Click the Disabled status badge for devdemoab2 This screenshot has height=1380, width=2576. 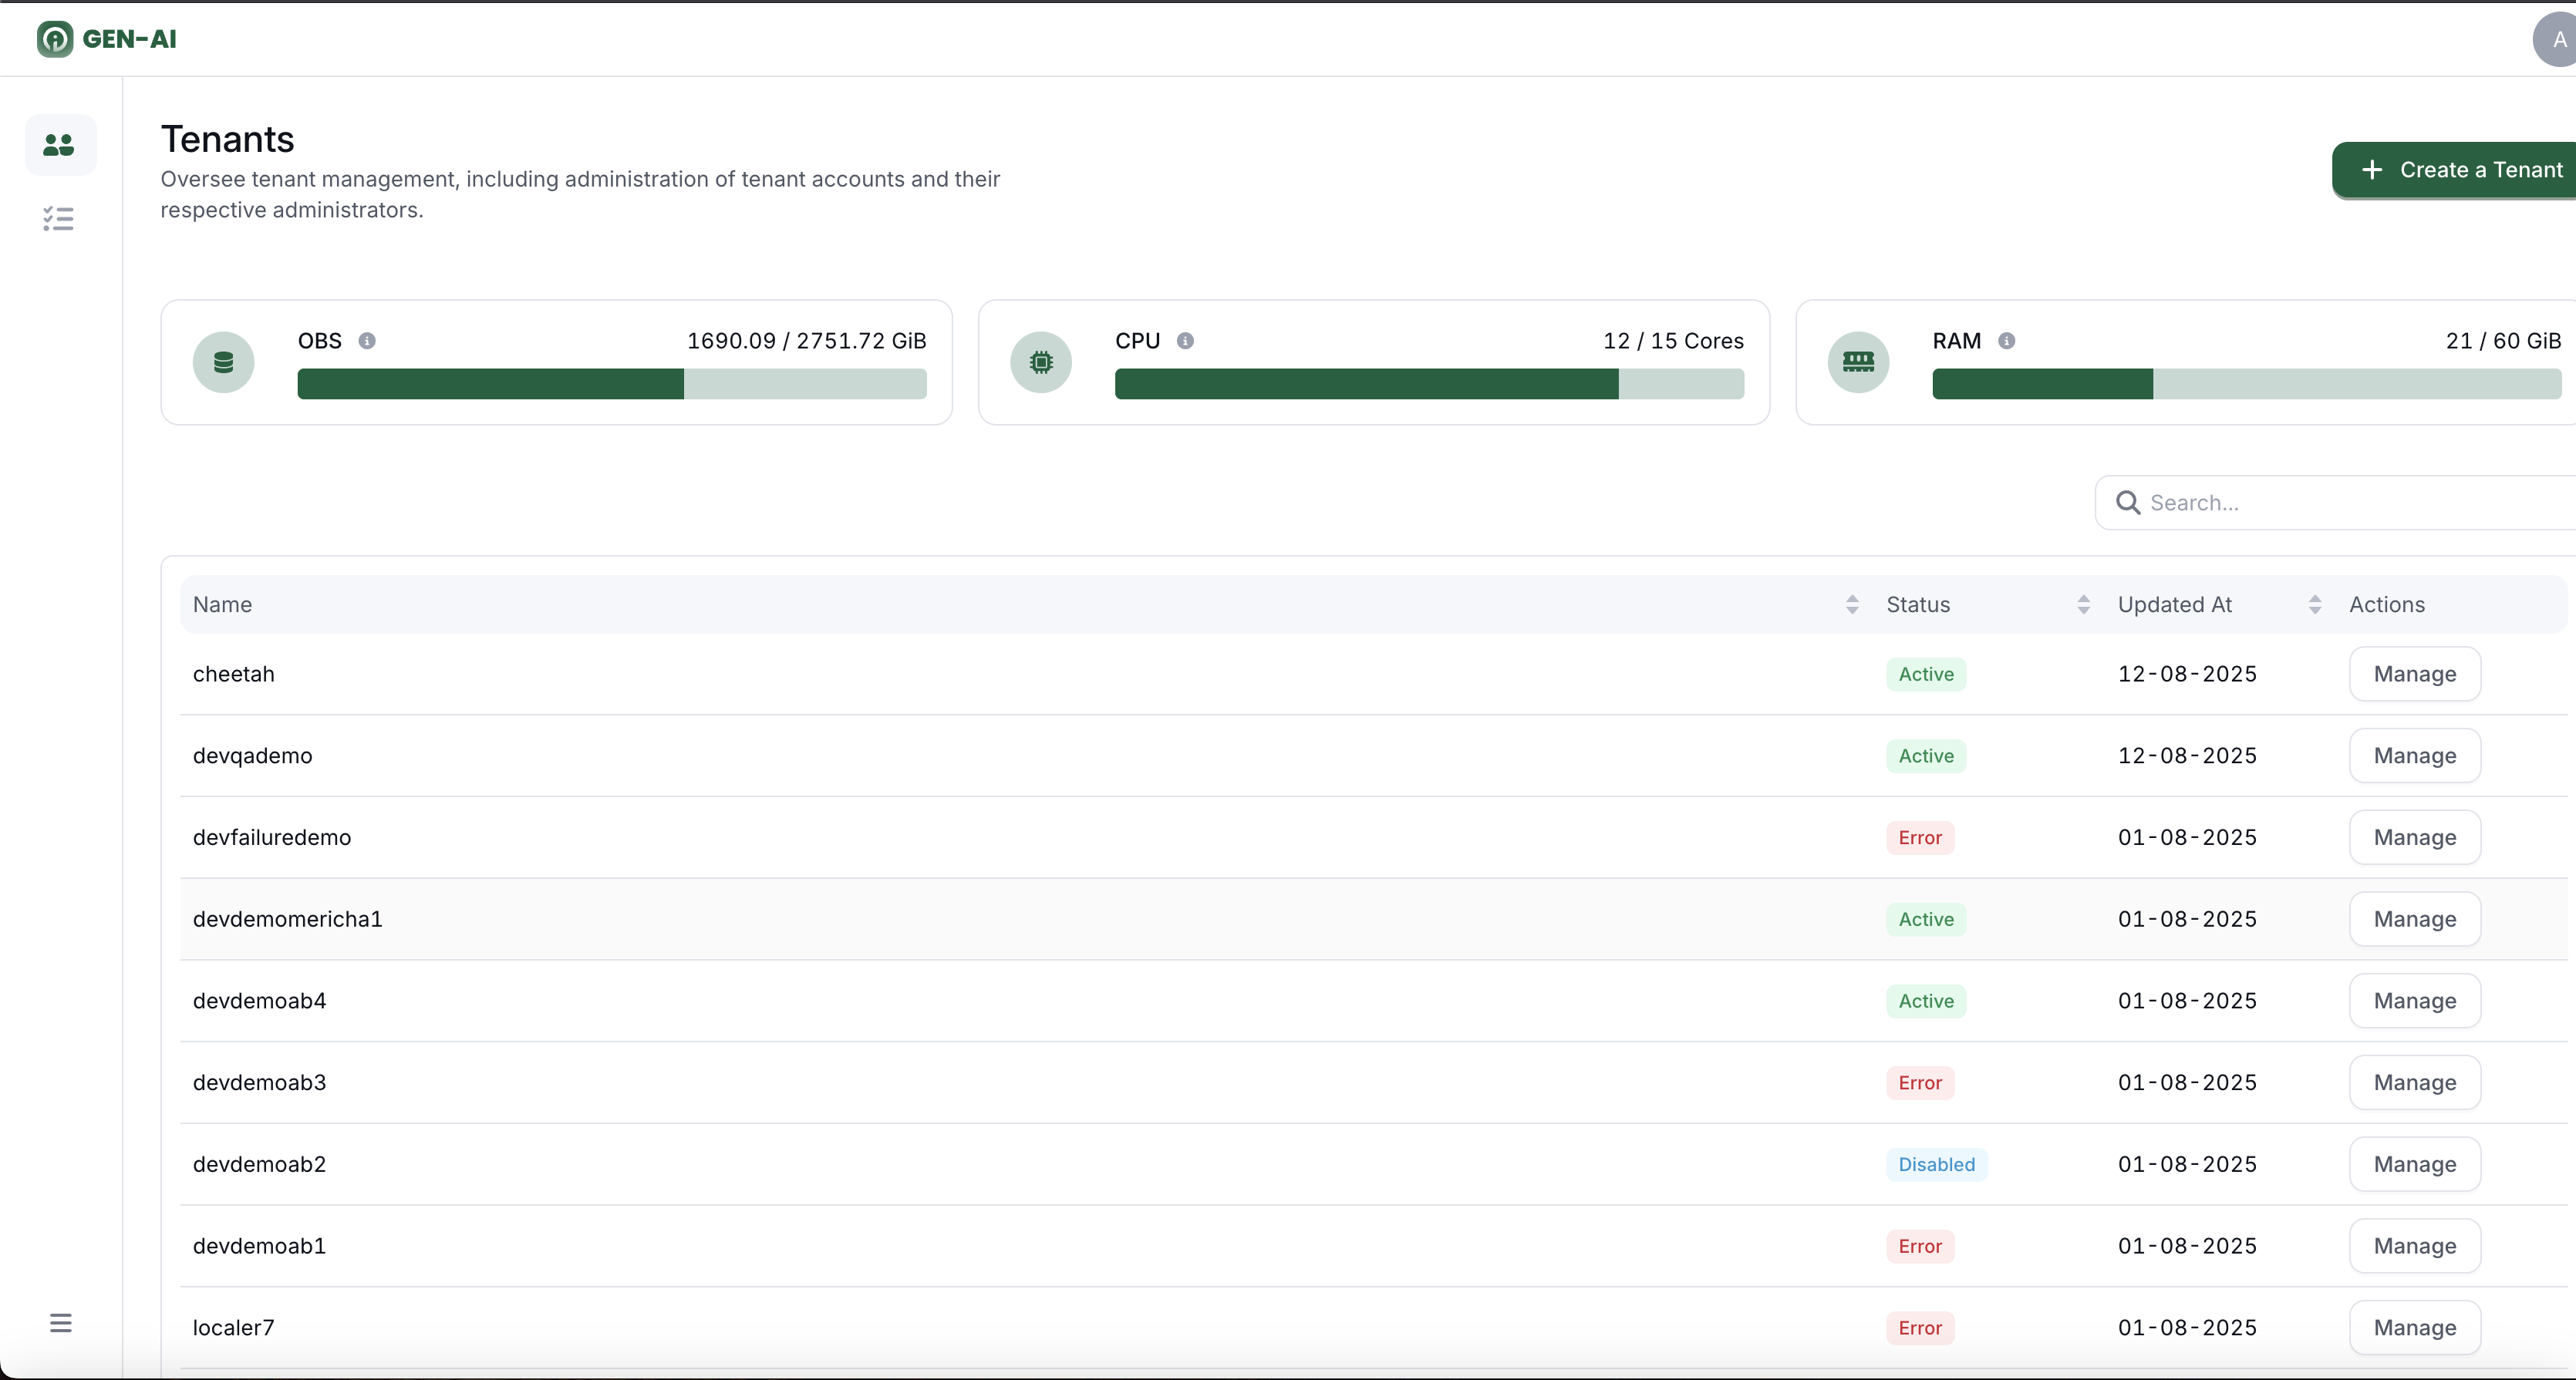(x=1936, y=1164)
